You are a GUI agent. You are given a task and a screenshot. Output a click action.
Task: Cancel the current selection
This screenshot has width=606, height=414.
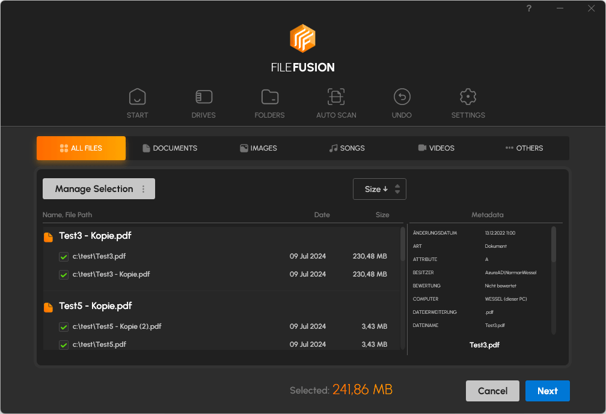492,391
